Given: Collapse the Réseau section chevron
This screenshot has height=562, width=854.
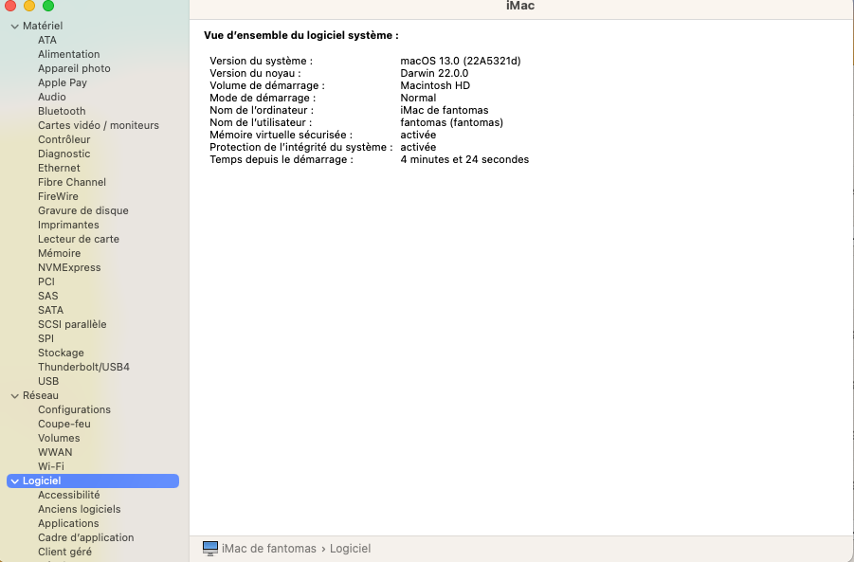Looking at the screenshot, I should [15, 396].
